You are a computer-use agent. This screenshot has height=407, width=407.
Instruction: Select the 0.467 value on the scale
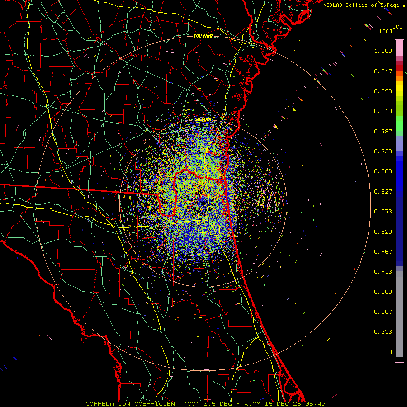(383, 252)
